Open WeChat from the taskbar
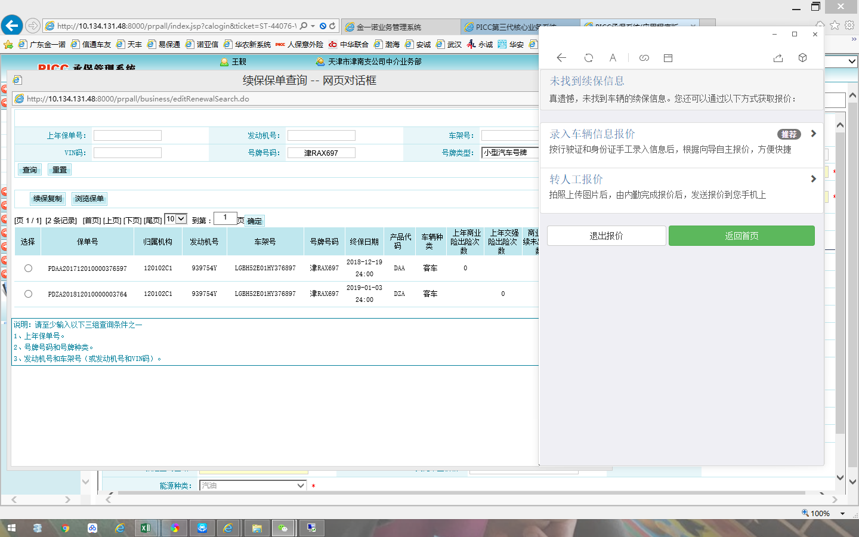The image size is (859, 537). pyautogui.click(x=283, y=528)
